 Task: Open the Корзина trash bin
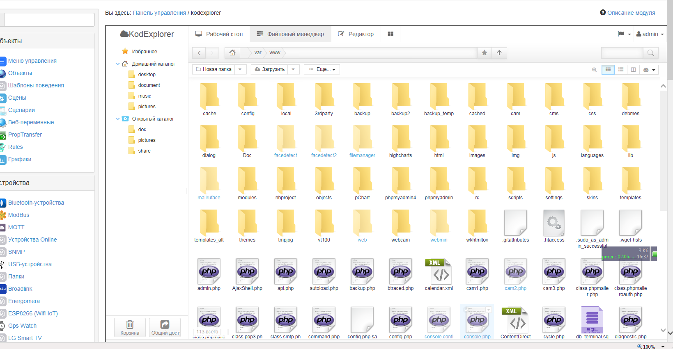130,327
